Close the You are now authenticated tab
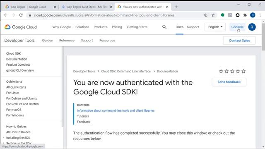Screen dimensions: 265x149 click(x=167, y=7)
